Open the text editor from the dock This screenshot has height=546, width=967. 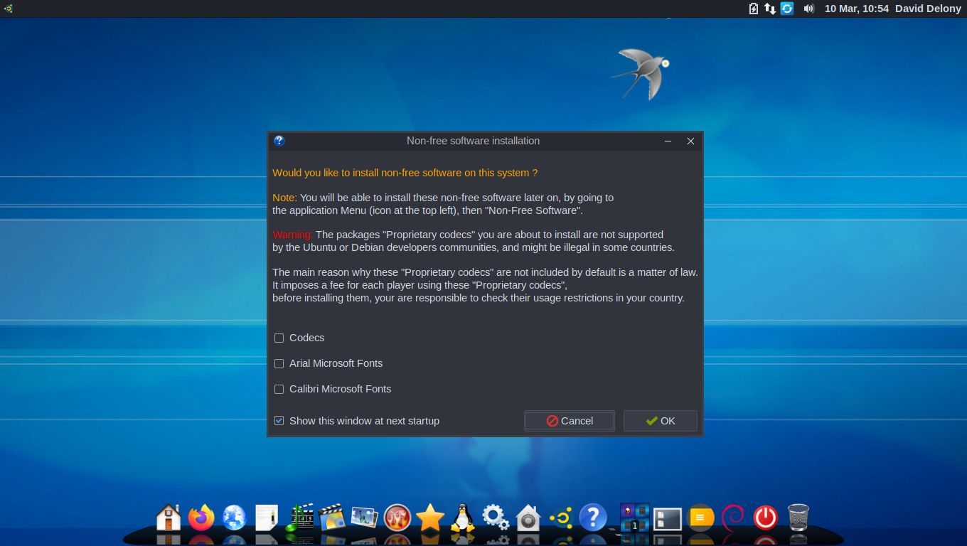pyautogui.click(x=267, y=518)
